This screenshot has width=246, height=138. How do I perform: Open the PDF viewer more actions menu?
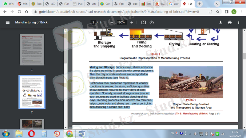[x=239, y=22]
